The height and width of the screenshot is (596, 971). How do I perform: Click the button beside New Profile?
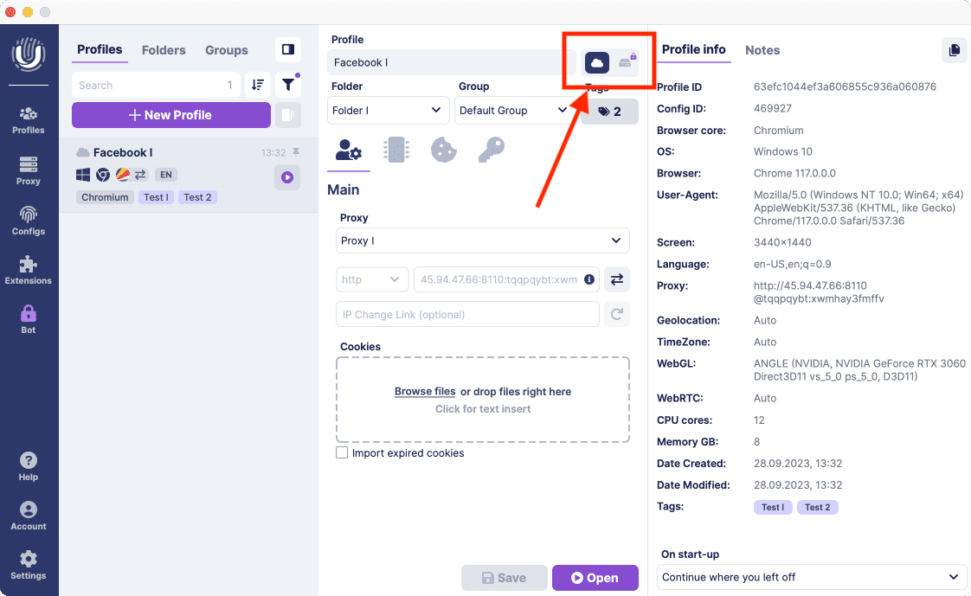coord(288,115)
